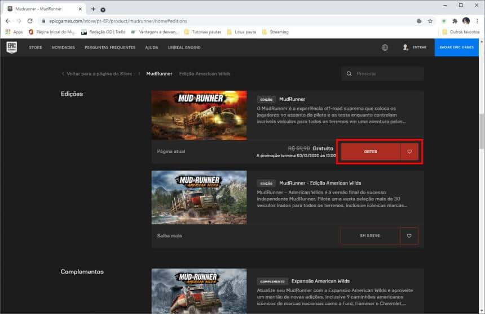
Task: Click the Complementos section heading
Action: pyautogui.click(x=82, y=272)
